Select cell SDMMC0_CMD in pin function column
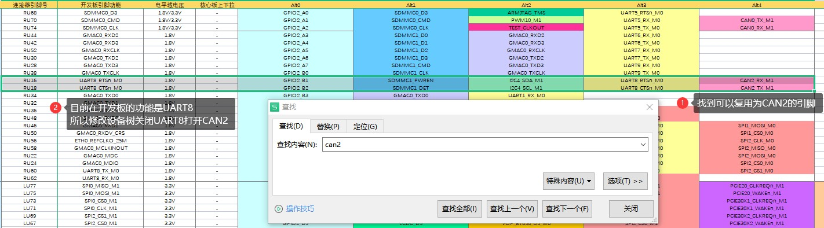Screen dimensions: 824x228 [101, 20]
